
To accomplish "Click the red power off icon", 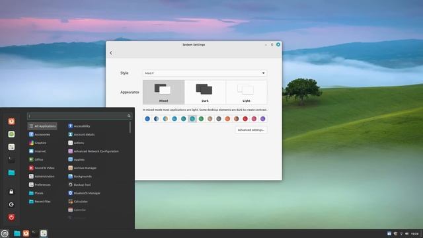I will click(11, 218).
